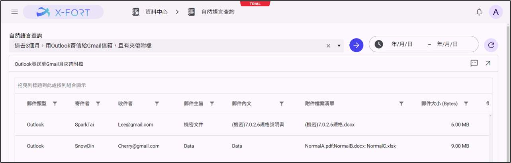Open the user avatar A menu
Viewport: 511px width, 163px height.
[x=496, y=12]
